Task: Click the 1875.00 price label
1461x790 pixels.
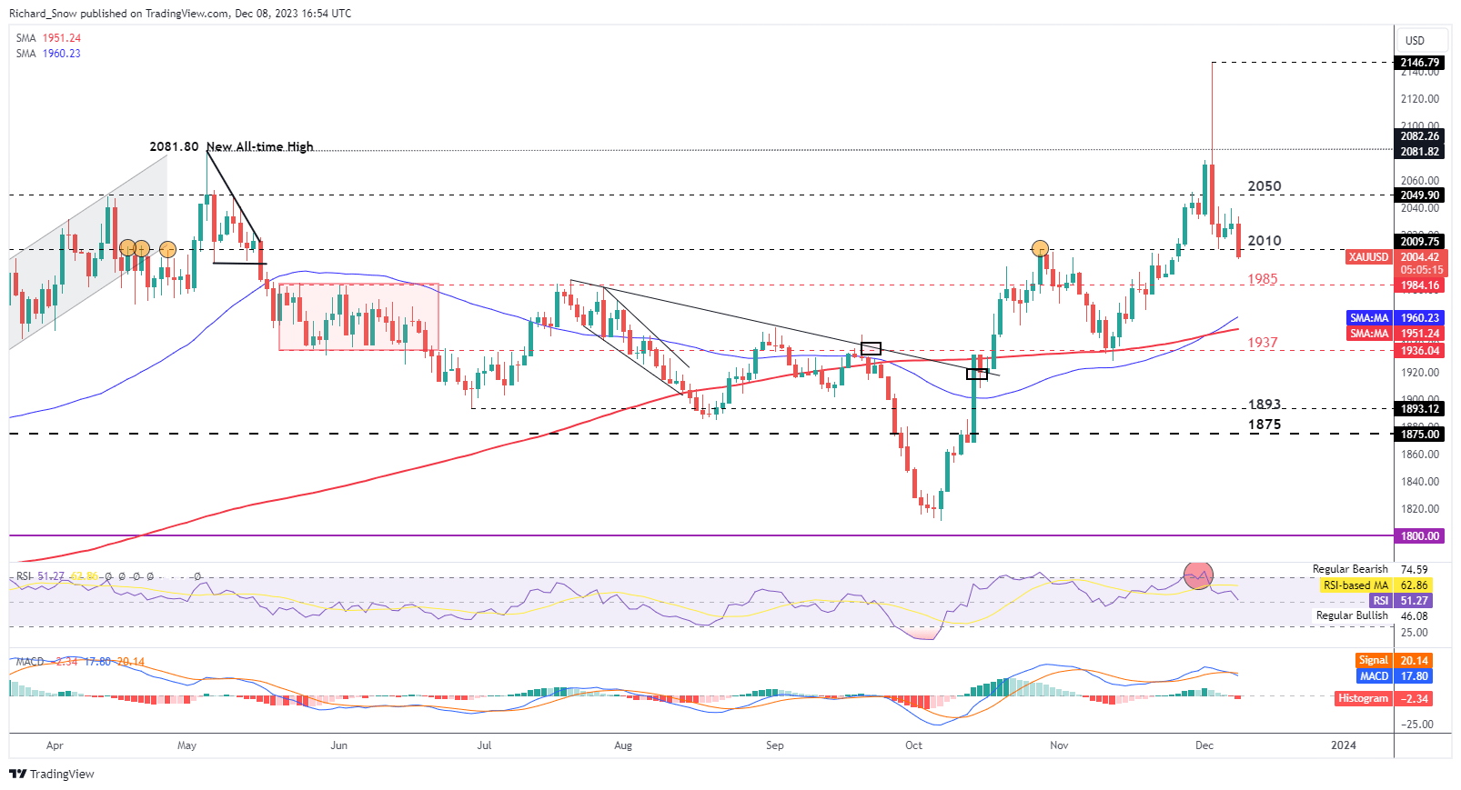Action: 1419,435
